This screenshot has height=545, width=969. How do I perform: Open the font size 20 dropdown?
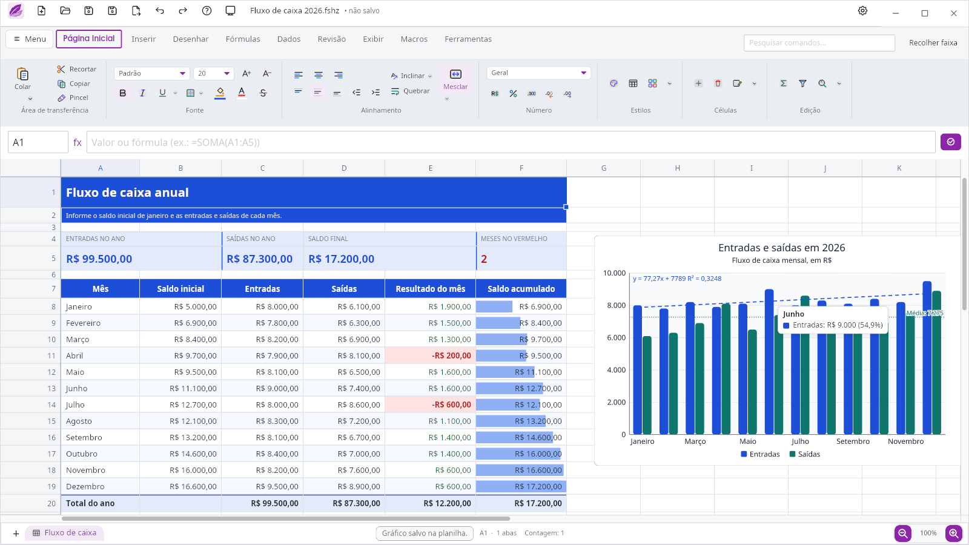point(213,73)
